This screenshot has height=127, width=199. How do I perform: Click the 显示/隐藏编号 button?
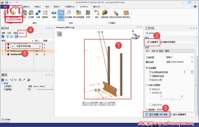pos(178,115)
